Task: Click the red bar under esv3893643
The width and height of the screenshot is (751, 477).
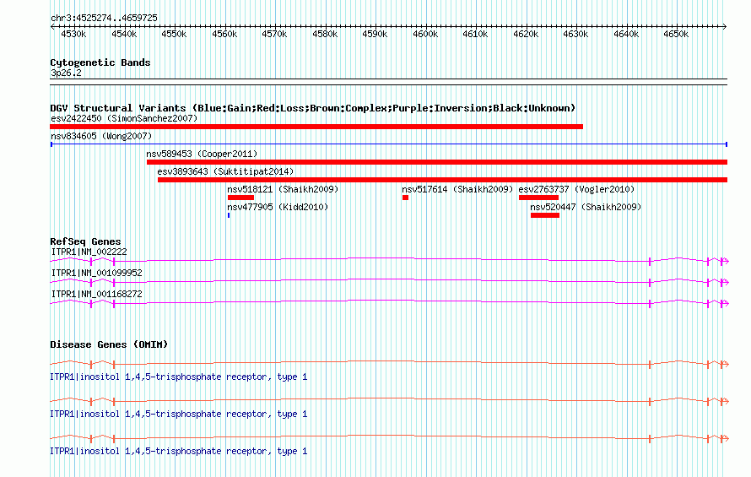Action: coord(442,180)
